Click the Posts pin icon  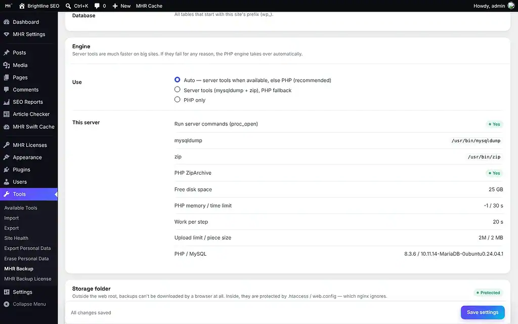(6, 53)
